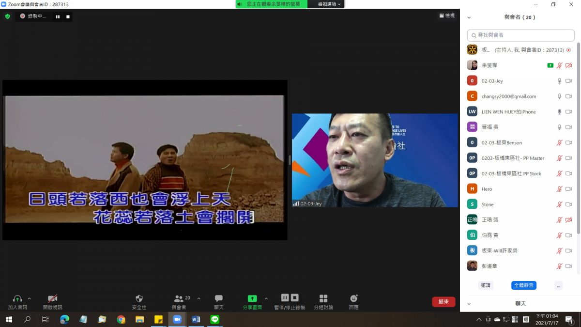Unmute 02-03-板東Benson's microphone
This screenshot has height=327, width=581.
coord(559,142)
